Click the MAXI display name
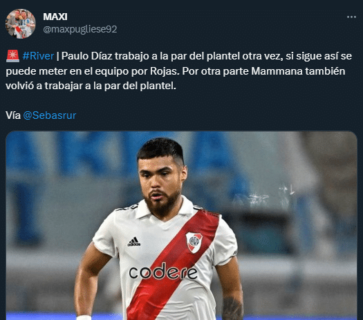The width and height of the screenshot is (363, 320). (55, 17)
